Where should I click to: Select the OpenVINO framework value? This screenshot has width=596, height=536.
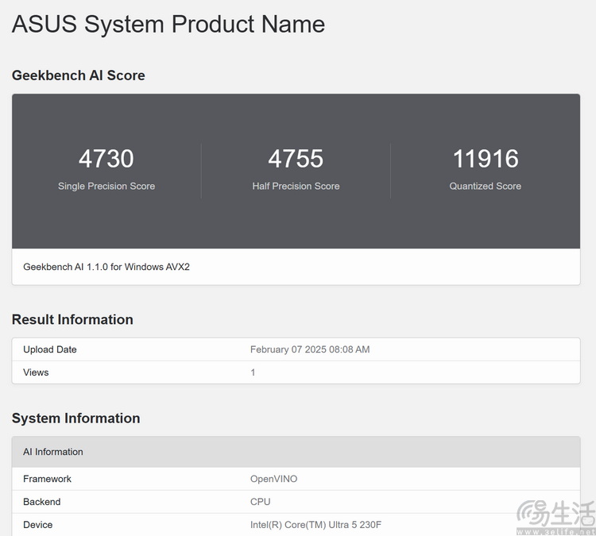[273, 479]
